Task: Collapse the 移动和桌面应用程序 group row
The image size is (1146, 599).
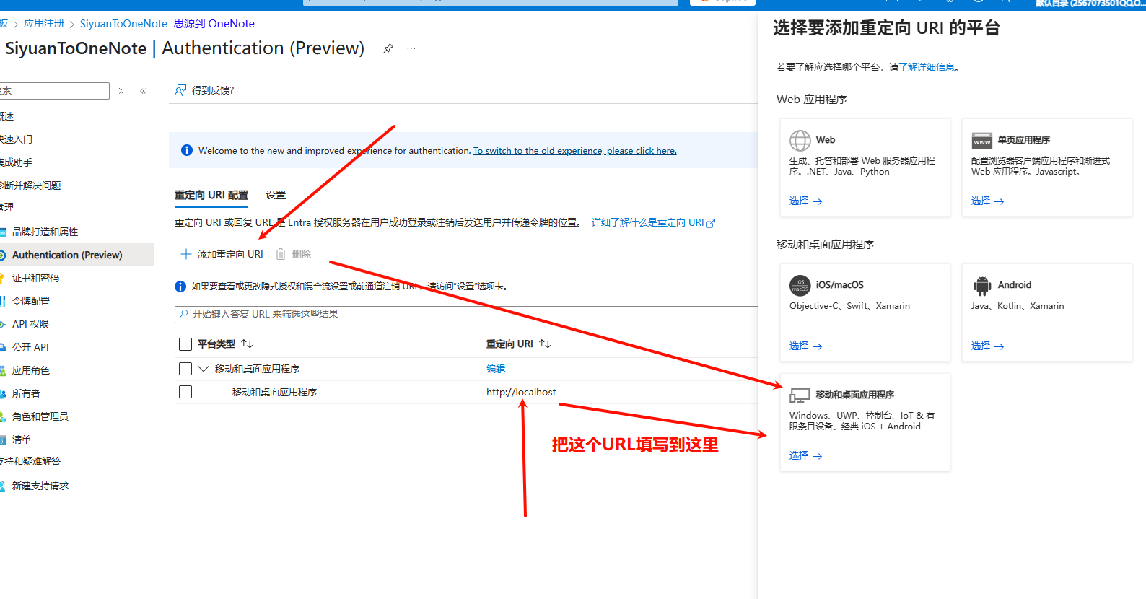Action: [x=204, y=369]
